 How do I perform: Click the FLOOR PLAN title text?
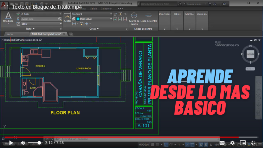click(x=65, y=113)
